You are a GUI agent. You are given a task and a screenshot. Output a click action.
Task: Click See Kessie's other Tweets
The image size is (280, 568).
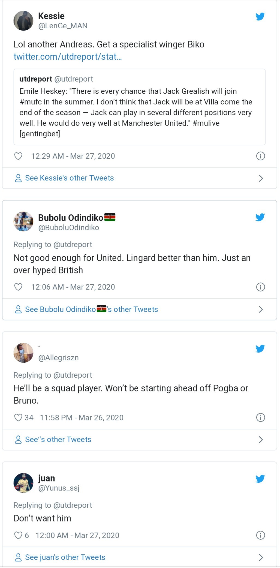pos(69,178)
